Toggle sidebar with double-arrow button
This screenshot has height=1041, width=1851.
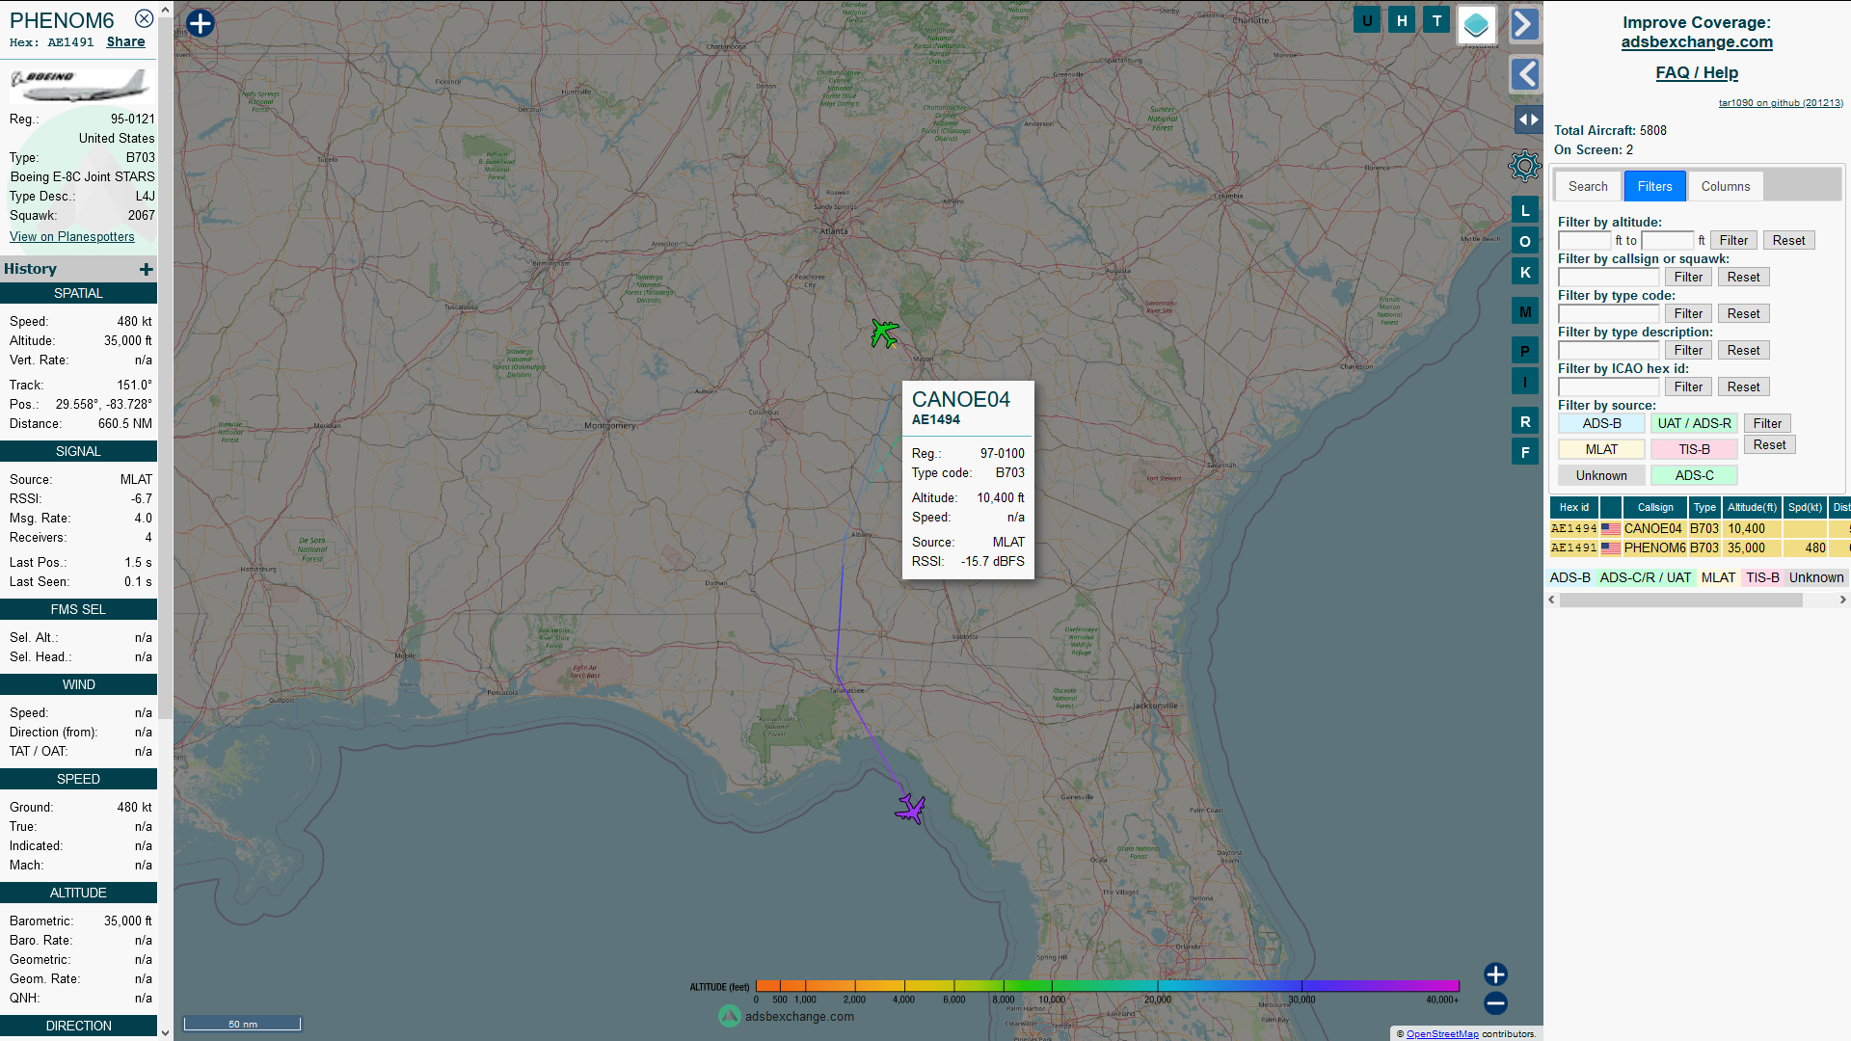[1528, 120]
